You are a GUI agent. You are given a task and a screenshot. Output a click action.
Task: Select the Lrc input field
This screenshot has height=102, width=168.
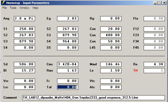click(24, 87)
